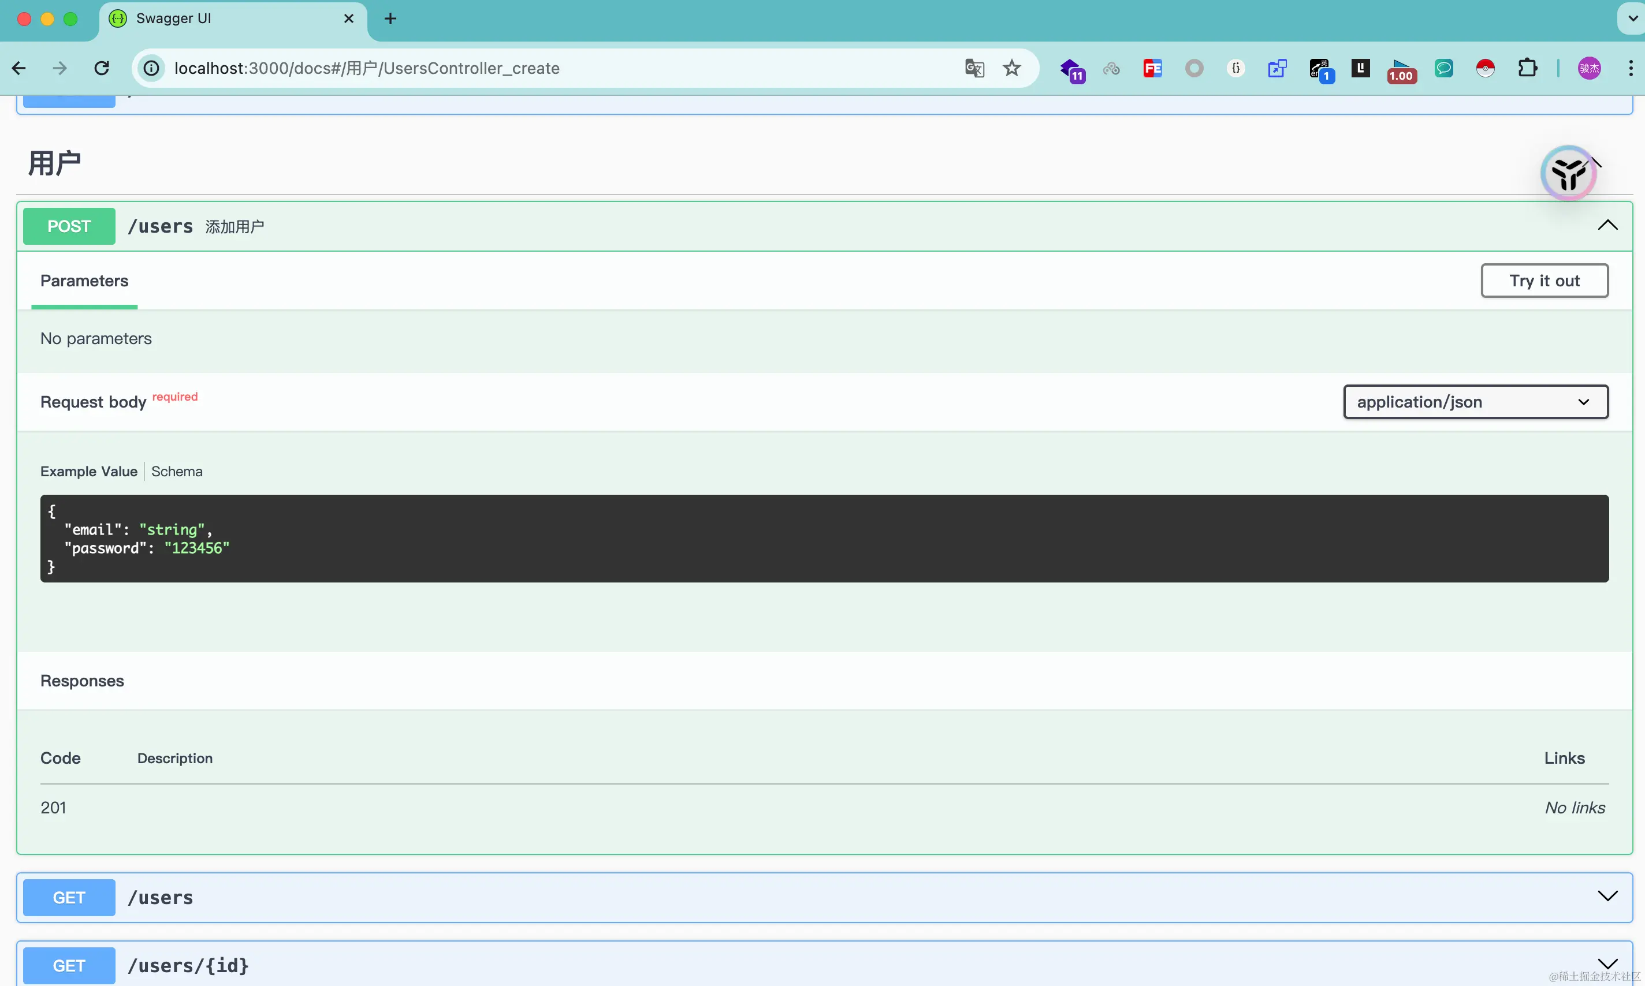The width and height of the screenshot is (1645, 986).
Task: Click the red FE extension icon
Action: [1152, 69]
